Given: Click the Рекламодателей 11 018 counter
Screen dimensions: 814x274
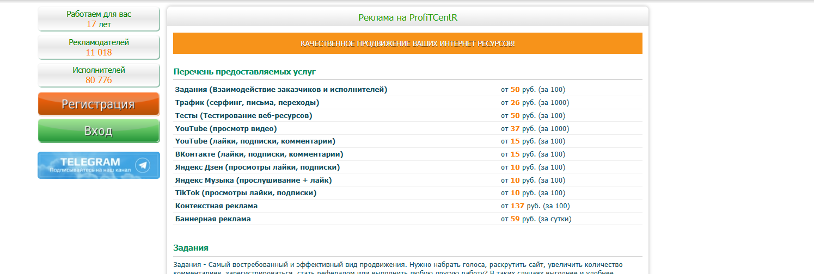Looking at the screenshot, I should click(x=99, y=47).
